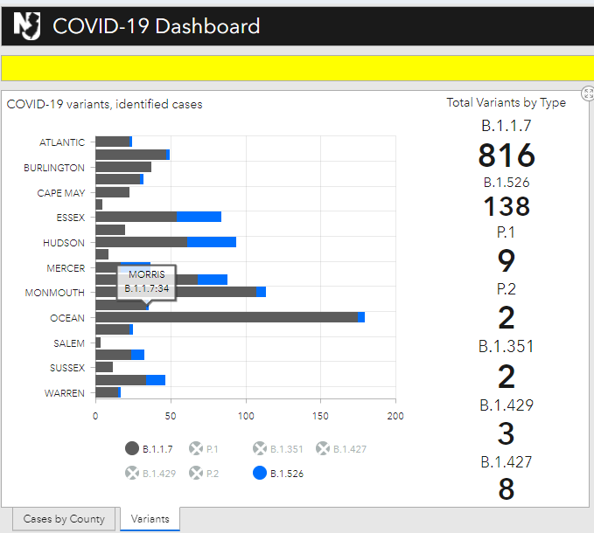
Task: Show the P.1 series via legend
Action: (196, 449)
